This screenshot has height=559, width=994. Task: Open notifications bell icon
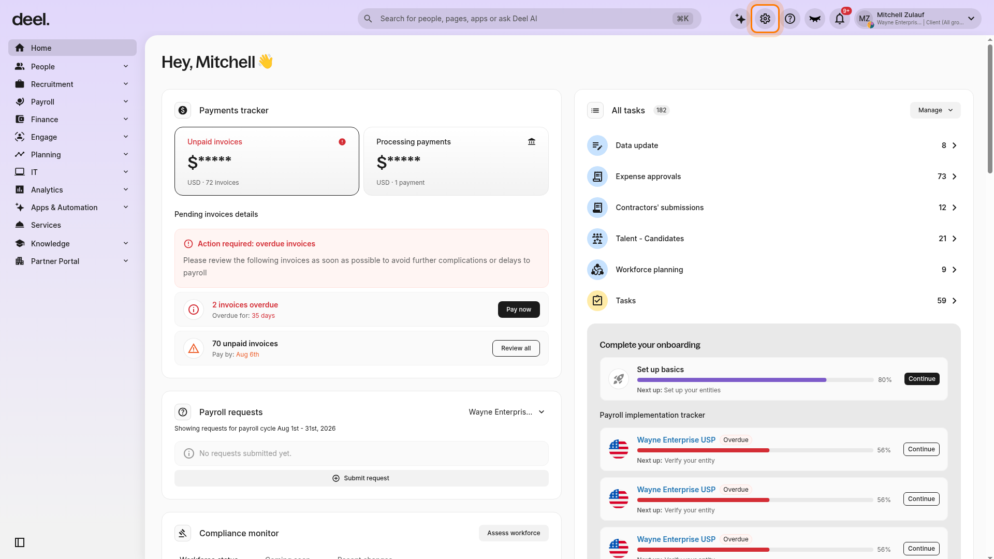pyautogui.click(x=840, y=19)
